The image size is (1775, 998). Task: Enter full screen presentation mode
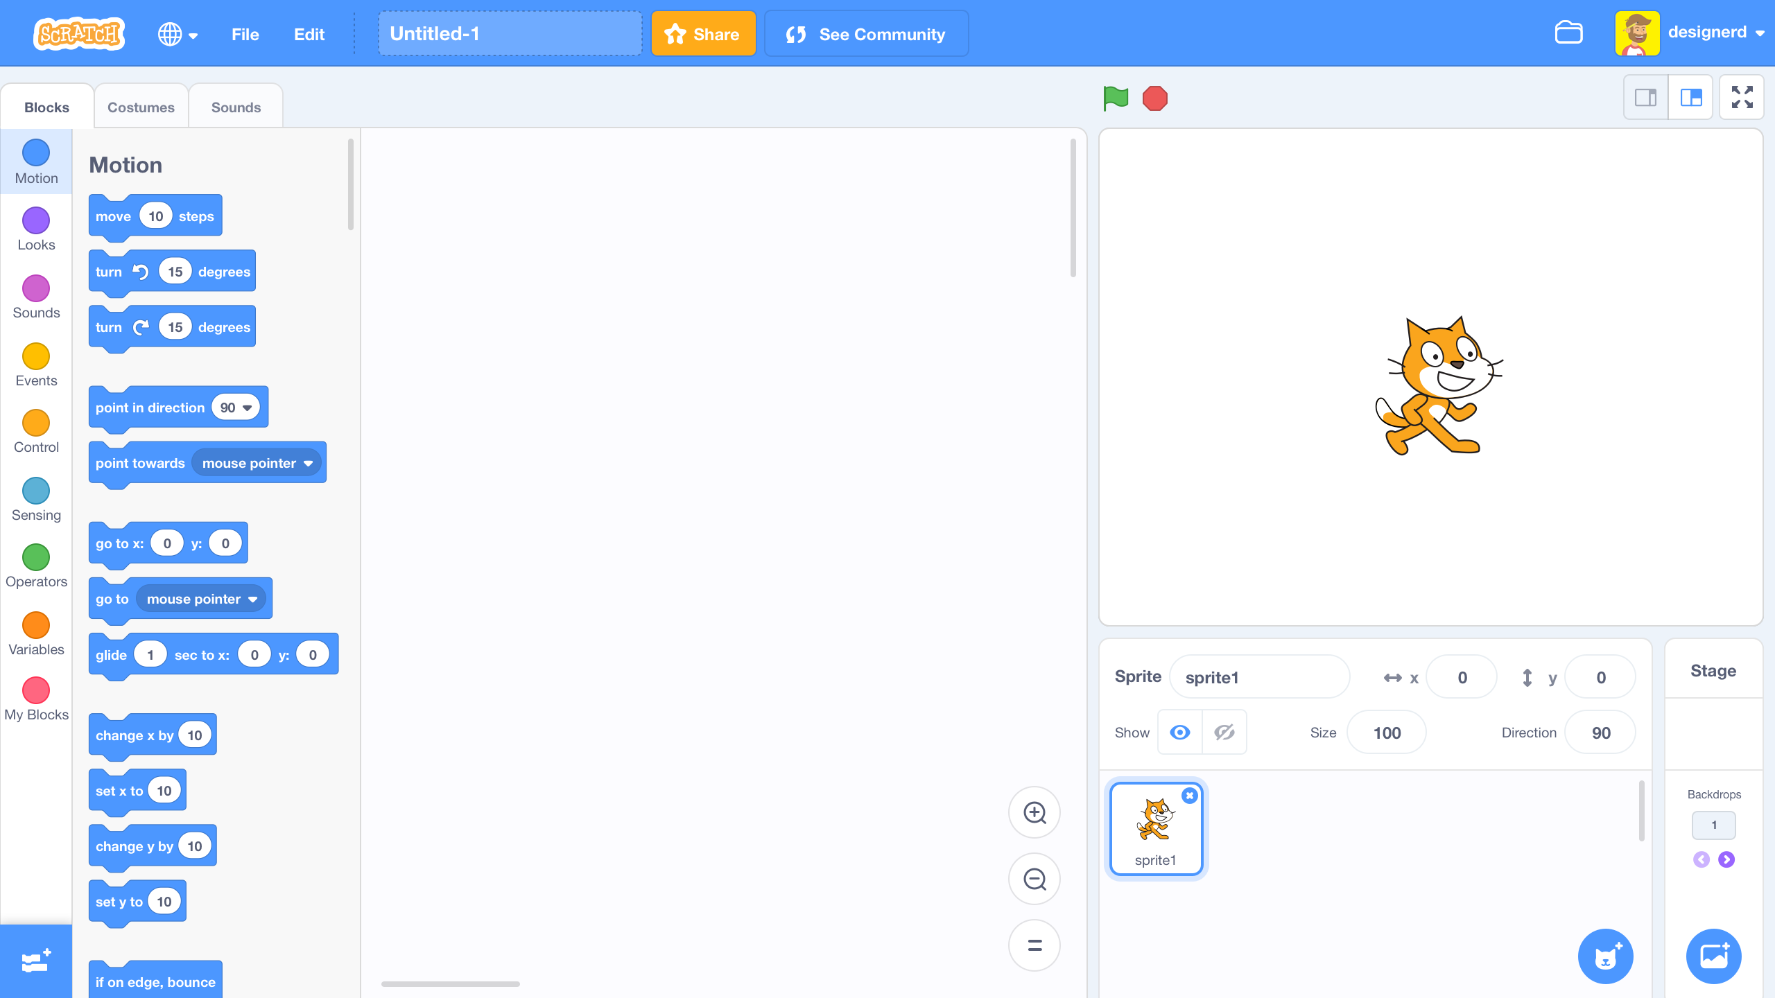point(1741,97)
